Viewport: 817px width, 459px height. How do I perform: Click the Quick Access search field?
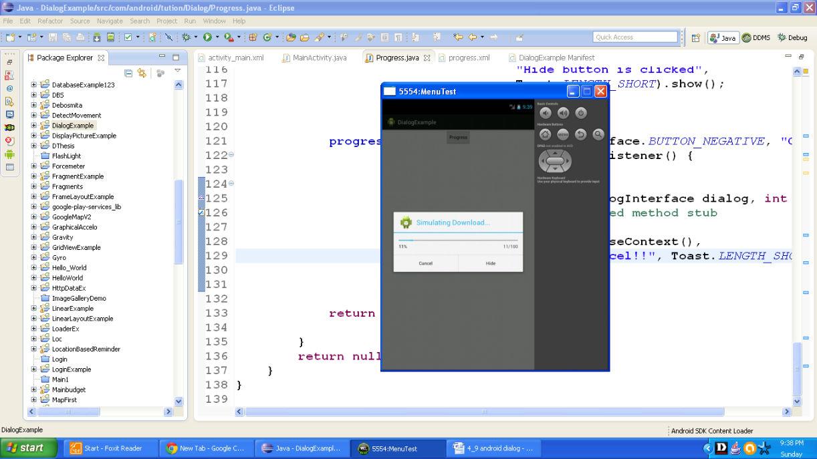coord(635,37)
